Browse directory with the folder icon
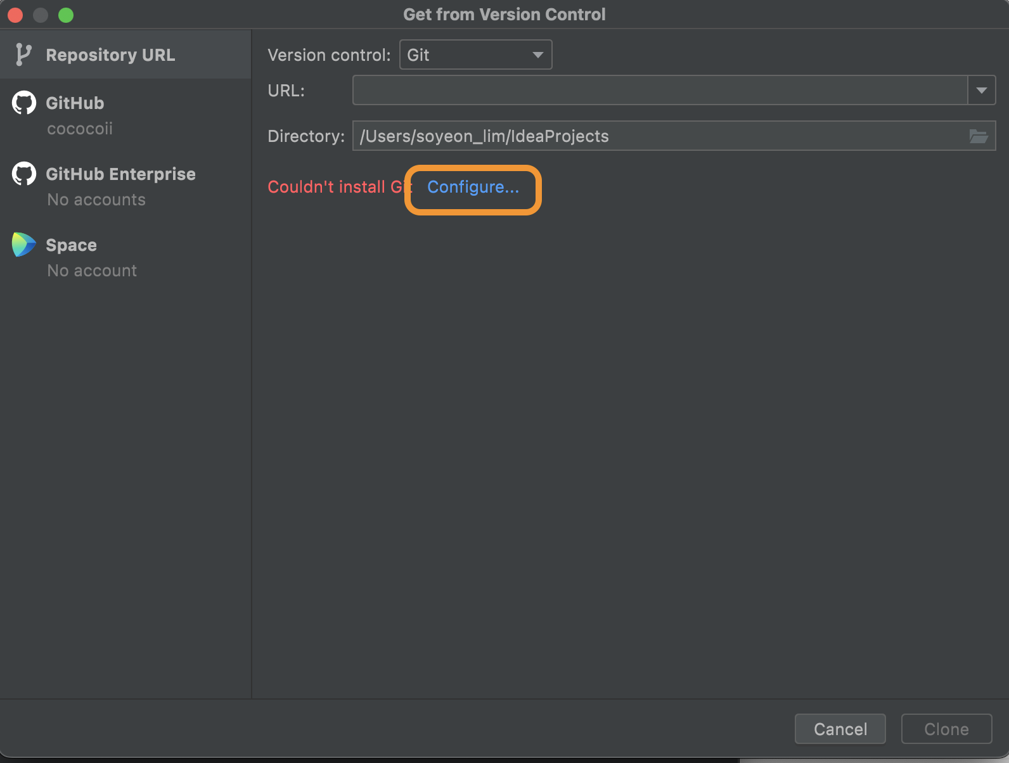Viewport: 1009px width, 763px height. [979, 136]
